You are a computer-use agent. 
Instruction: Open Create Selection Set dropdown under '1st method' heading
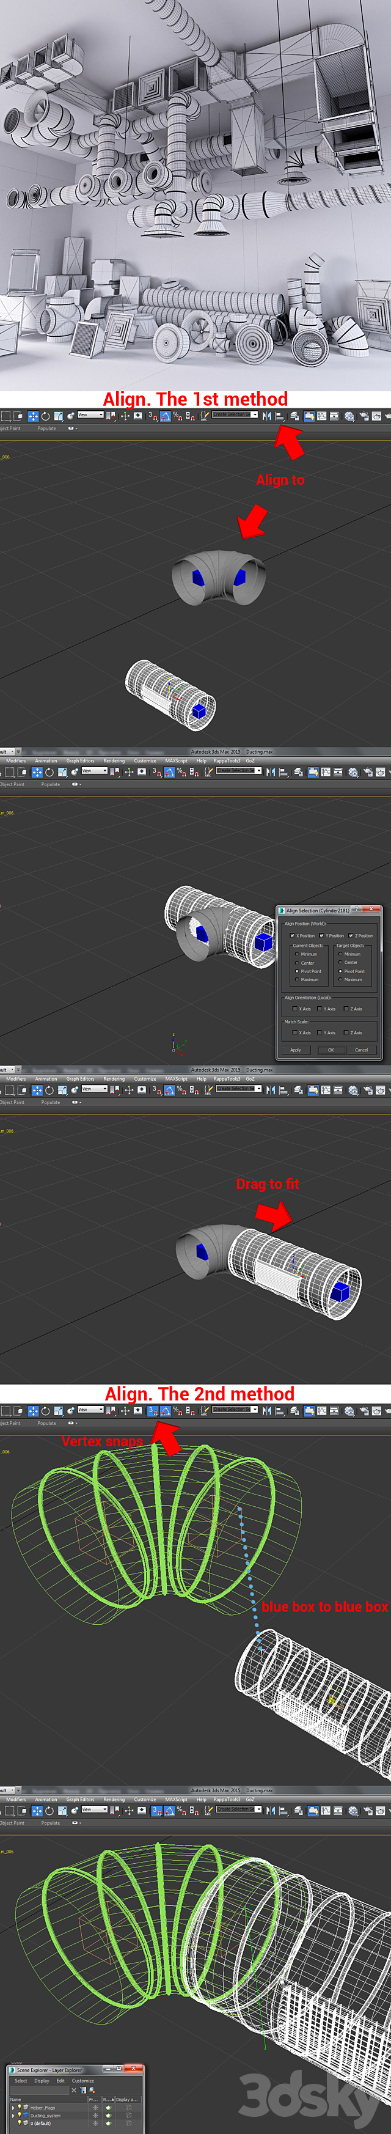coord(235,414)
